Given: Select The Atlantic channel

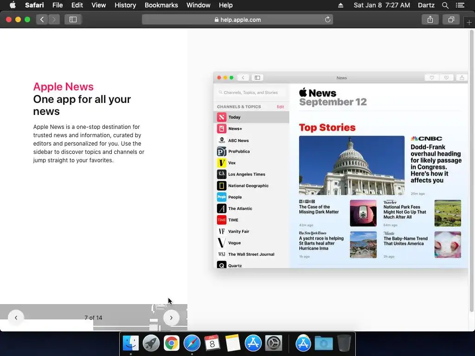Looking at the screenshot, I should [251, 209].
